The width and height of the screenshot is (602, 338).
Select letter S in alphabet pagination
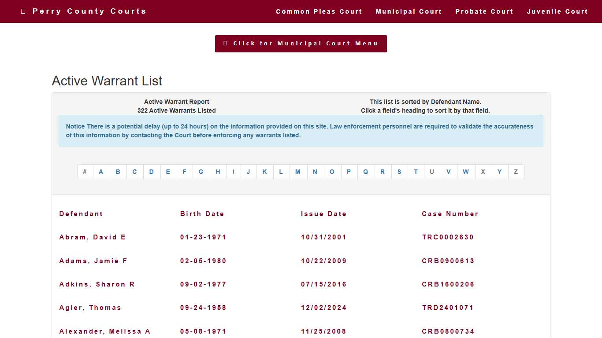tap(399, 172)
